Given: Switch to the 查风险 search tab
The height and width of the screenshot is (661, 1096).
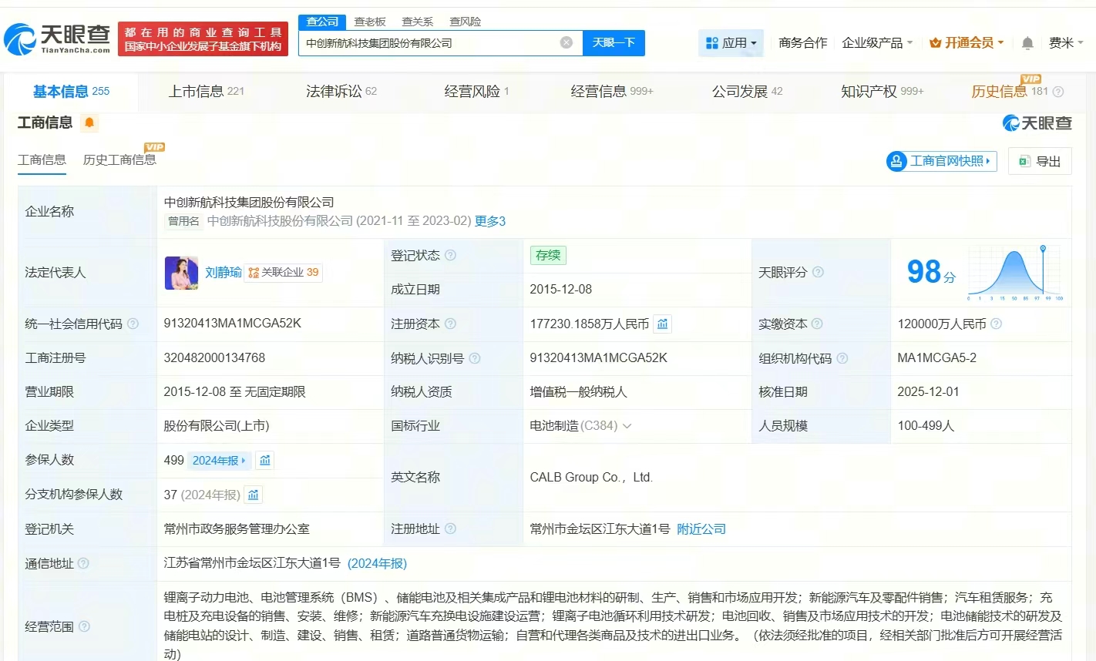Looking at the screenshot, I should coord(466,22).
